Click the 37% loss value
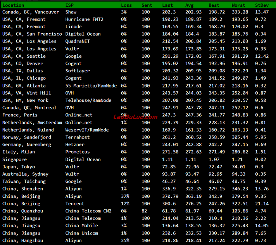Viewport: 276px width, 245px height. (125, 196)
